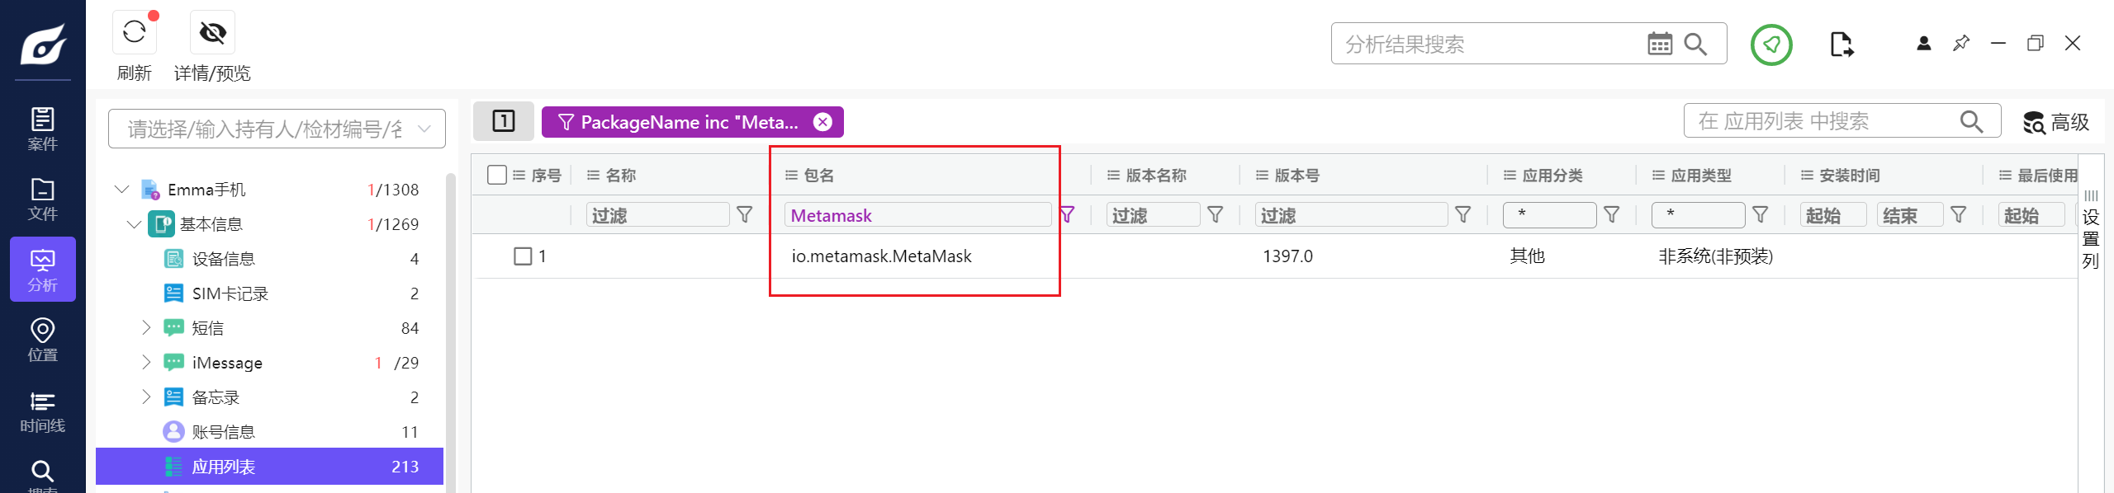Open the Timeline (时间线) sidebar section
The image size is (2114, 493).
(x=43, y=411)
